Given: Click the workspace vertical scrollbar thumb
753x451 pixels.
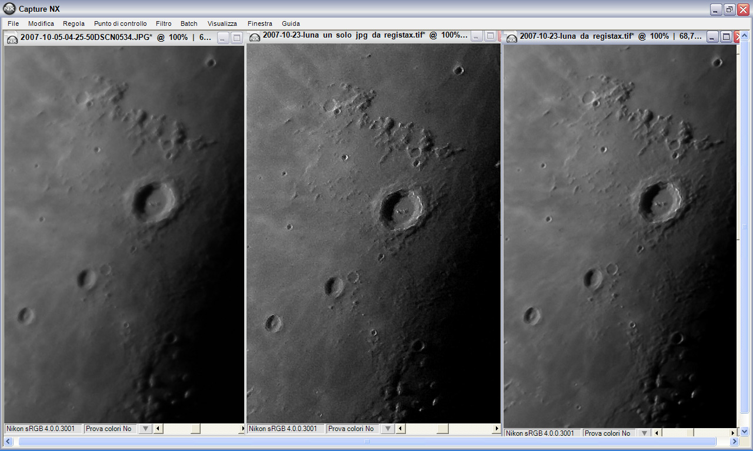Looking at the screenshot, I should (745, 227).
